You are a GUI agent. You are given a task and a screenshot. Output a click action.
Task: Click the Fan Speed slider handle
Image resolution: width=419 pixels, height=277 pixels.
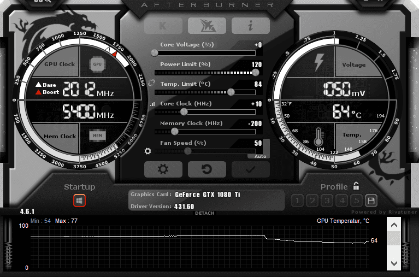[188, 151]
